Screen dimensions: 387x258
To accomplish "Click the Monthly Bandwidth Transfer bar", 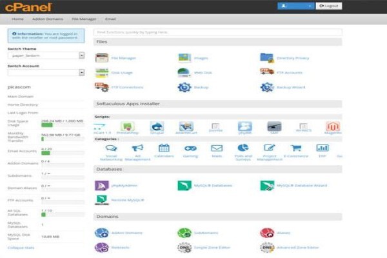I will coord(63,139).
